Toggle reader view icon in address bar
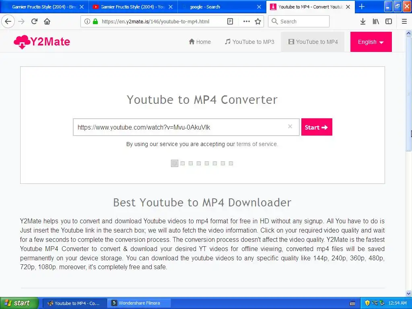412x309 pixels. point(230,22)
